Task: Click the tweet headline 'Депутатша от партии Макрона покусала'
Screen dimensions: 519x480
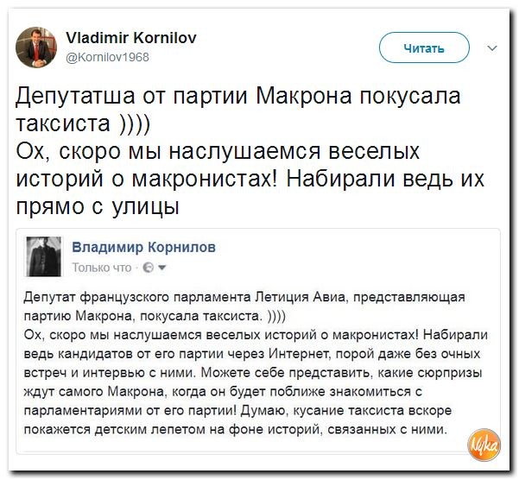Action: click(x=238, y=96)
